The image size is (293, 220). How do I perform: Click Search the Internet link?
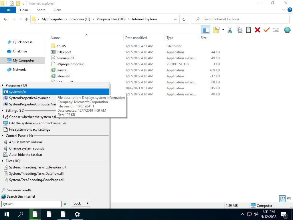(21, 197)
